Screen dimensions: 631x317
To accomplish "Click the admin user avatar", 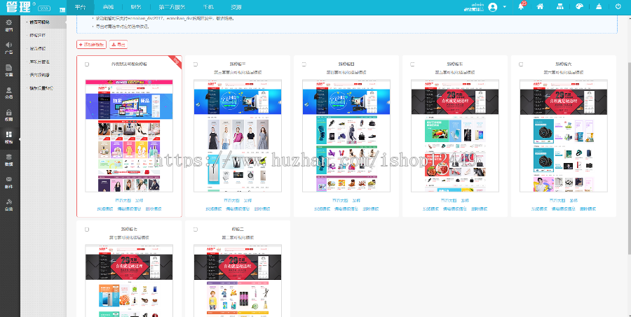I will [493, 7].
